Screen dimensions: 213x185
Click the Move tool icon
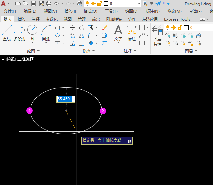click(x=72, y=28)
